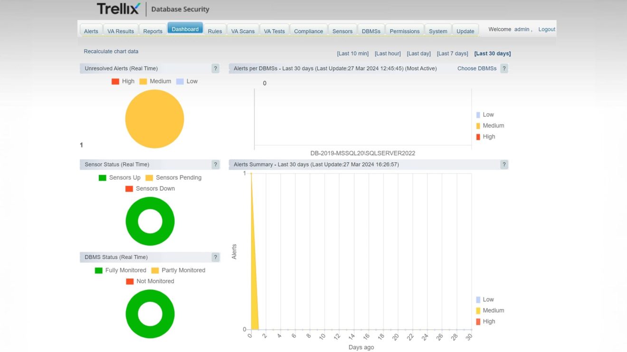This screenshot has height=352, width=627.
Task: Filter dashboard to Last 10 min
Action: pyautogui.click(x=352, y=54)
